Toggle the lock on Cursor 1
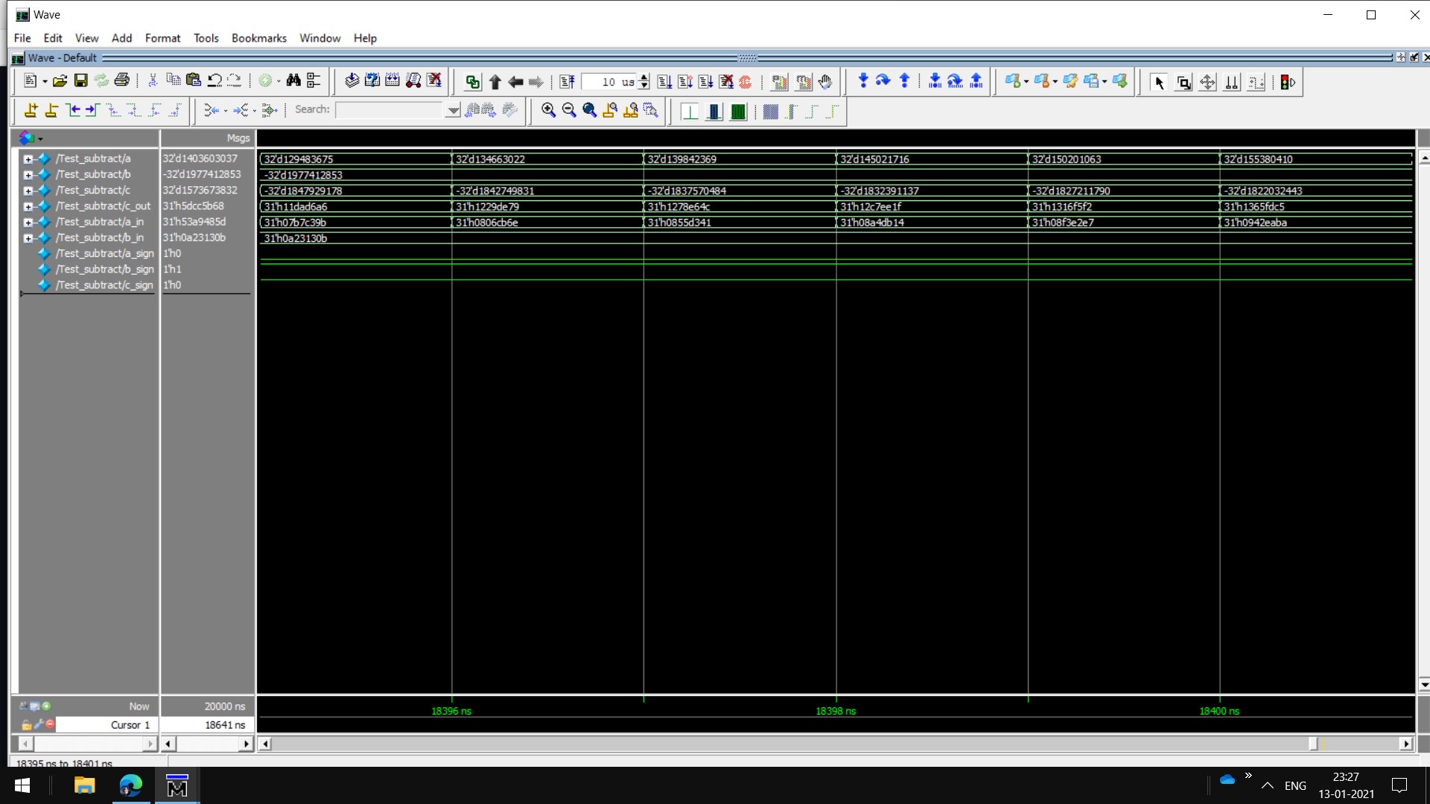Screen dimensions: 1430x804 pyautogui.click(x=26, y=724)
